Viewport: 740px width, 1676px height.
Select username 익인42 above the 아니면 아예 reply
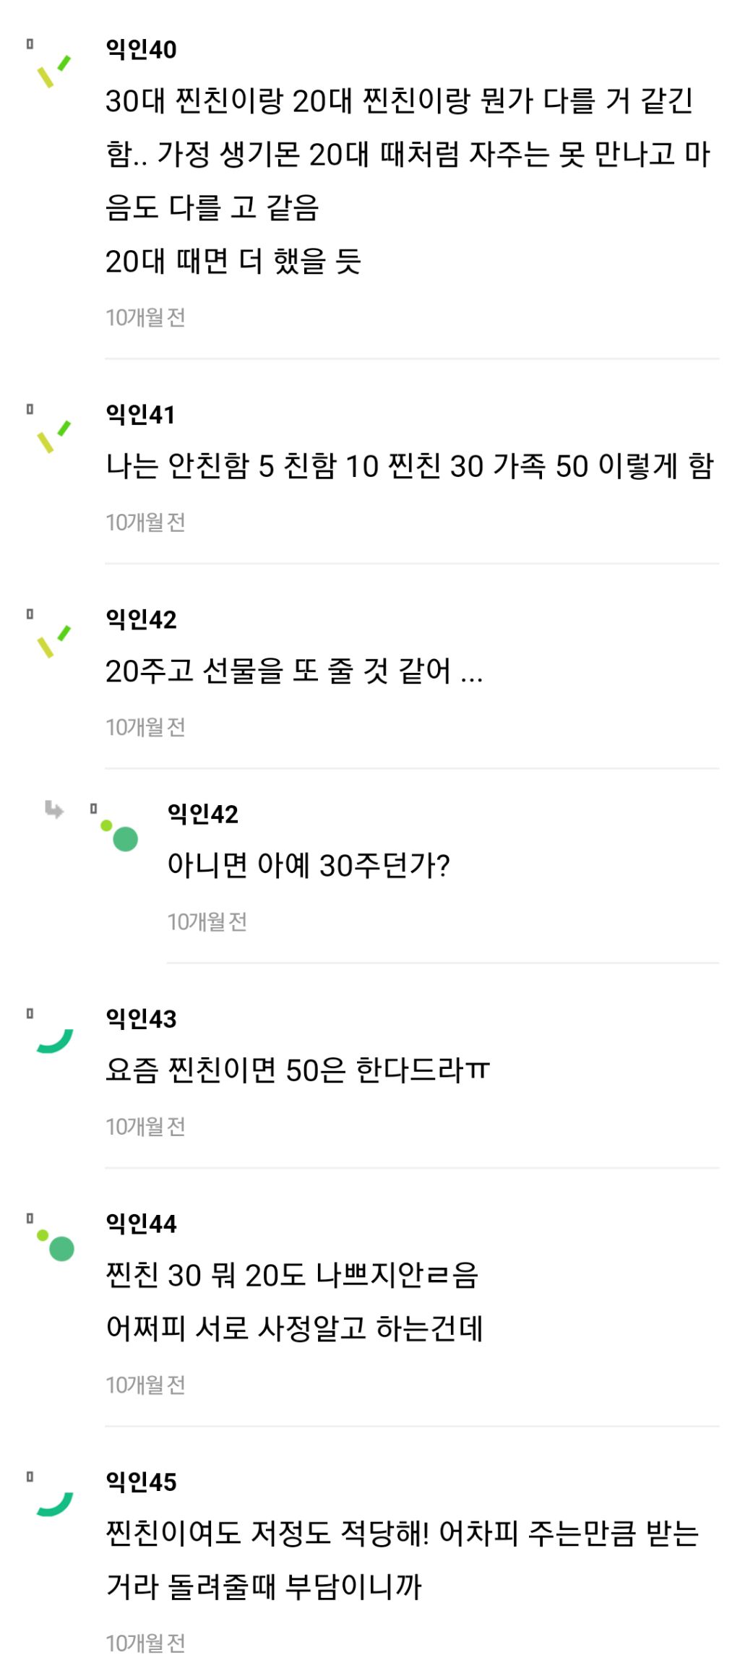(202, 814)
